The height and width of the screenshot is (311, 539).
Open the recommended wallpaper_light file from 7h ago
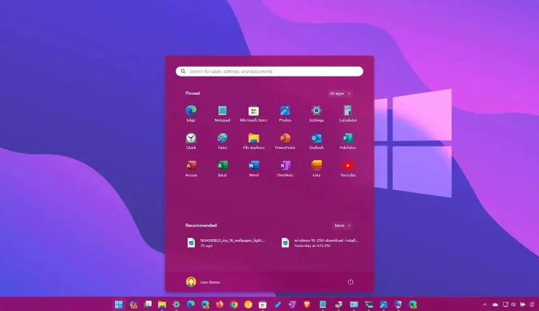(x=226, y=242)
